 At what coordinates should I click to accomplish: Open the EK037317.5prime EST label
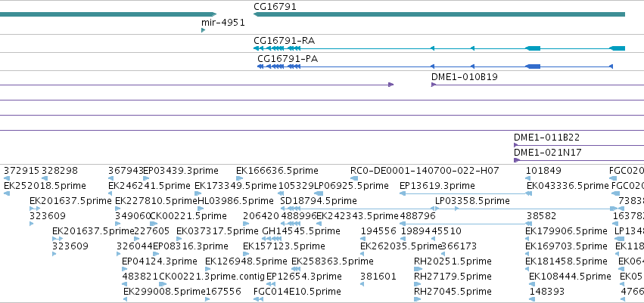click(x=217, y=231)
